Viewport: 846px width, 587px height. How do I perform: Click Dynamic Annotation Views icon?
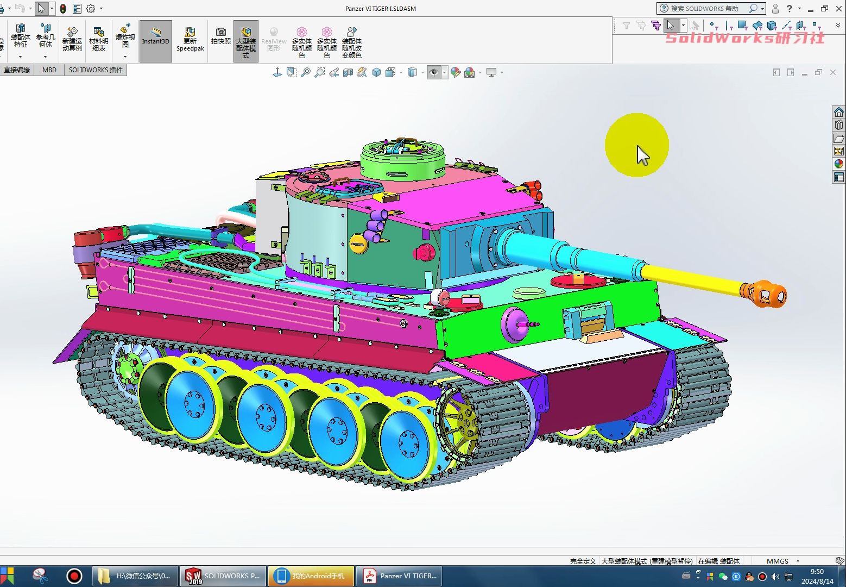point(362,72)
